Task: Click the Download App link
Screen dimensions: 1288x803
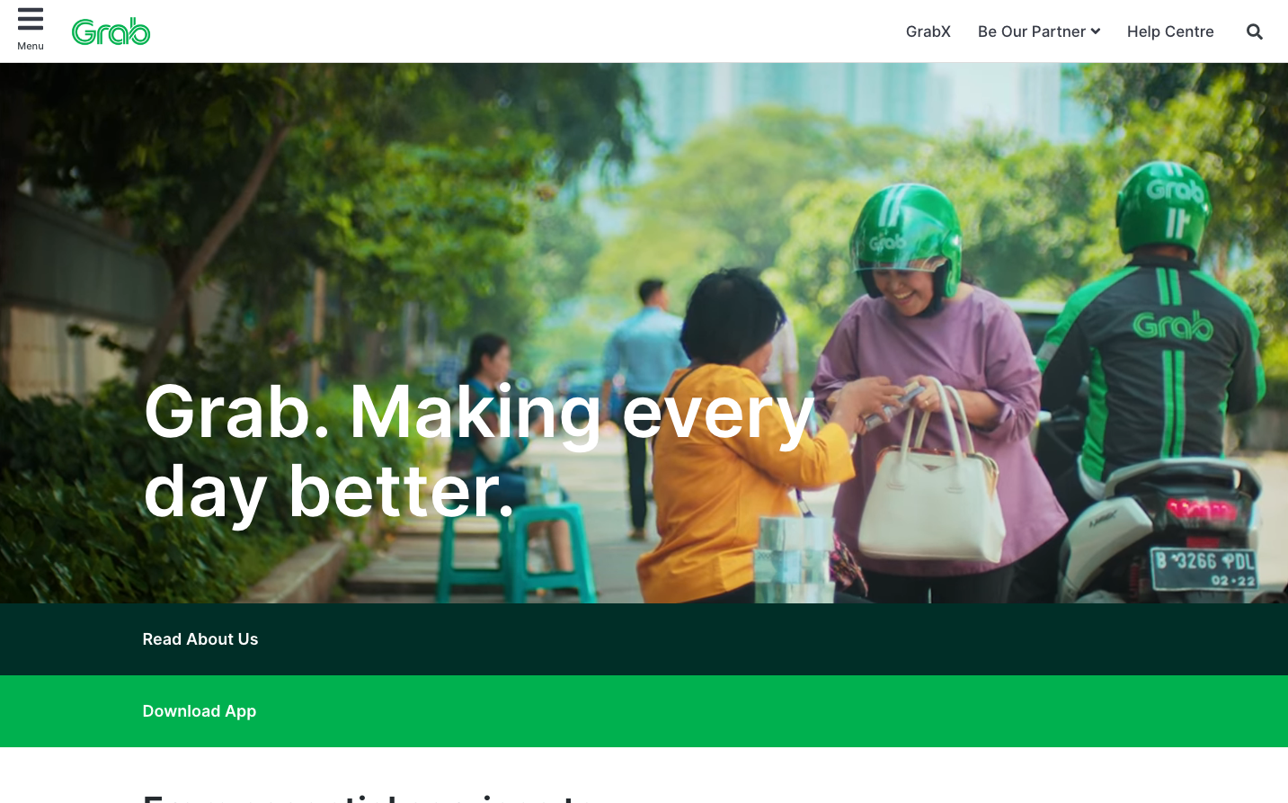Action: tap(200, 711)
